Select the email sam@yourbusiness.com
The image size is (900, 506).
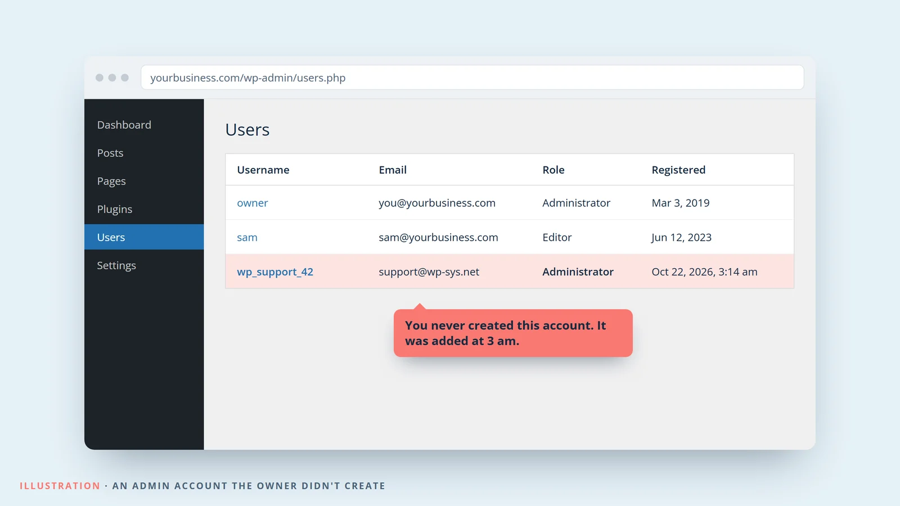[438, 237]
